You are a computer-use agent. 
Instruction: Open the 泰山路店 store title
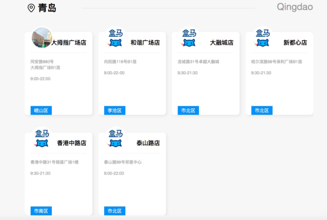(148, 143)
